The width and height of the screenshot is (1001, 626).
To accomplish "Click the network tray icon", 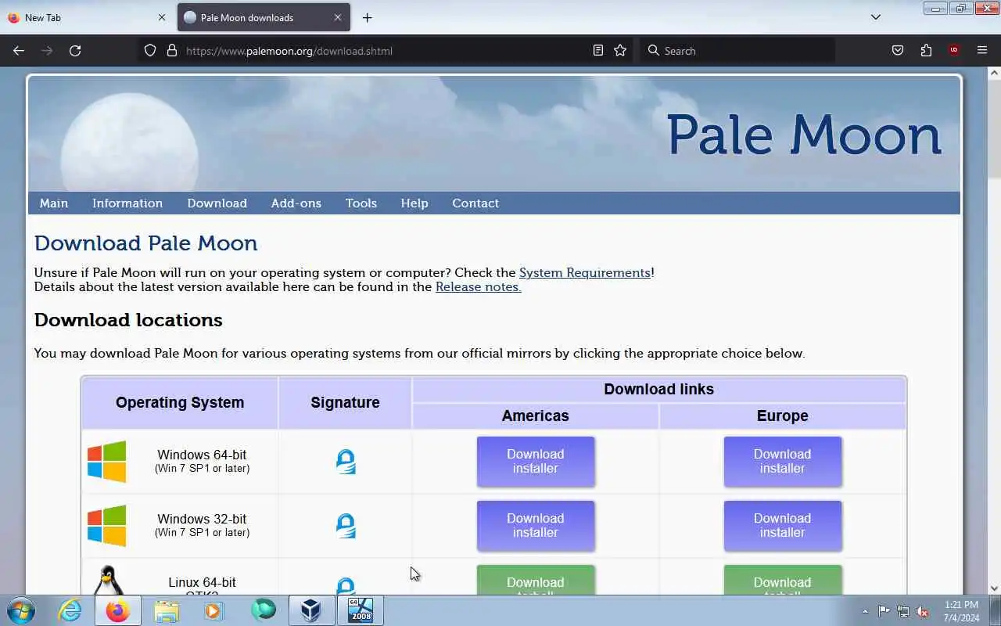I will (903, 611).
